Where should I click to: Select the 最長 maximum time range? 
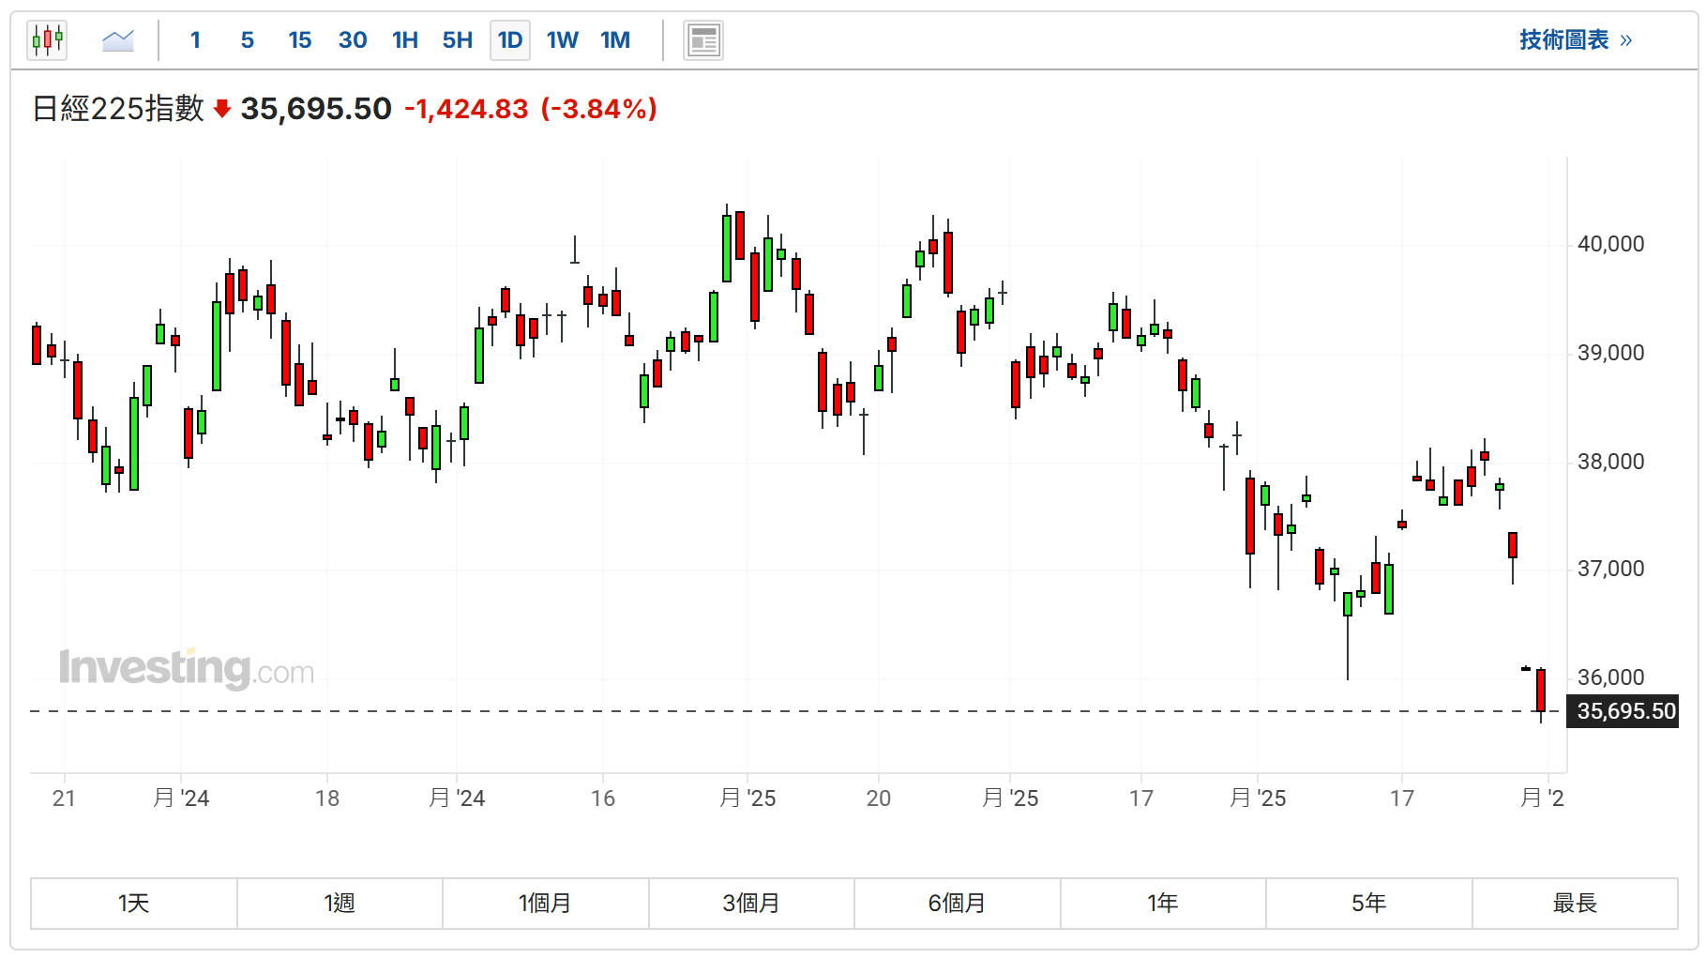[1575, 904]
